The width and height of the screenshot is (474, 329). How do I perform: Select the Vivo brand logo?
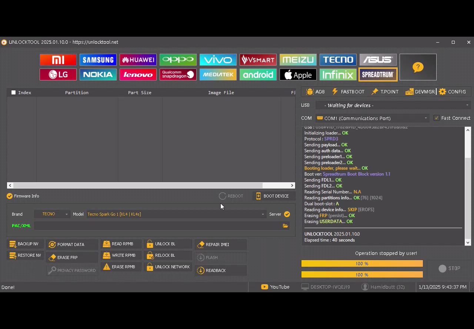[218, 60]
